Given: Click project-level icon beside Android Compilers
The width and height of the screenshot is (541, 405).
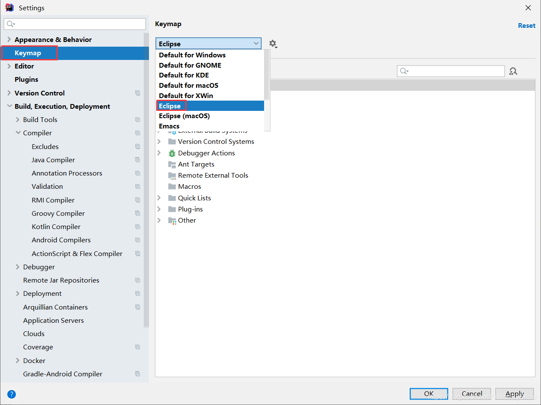Looking at the screenshot, I should click(x=138, y=240).
